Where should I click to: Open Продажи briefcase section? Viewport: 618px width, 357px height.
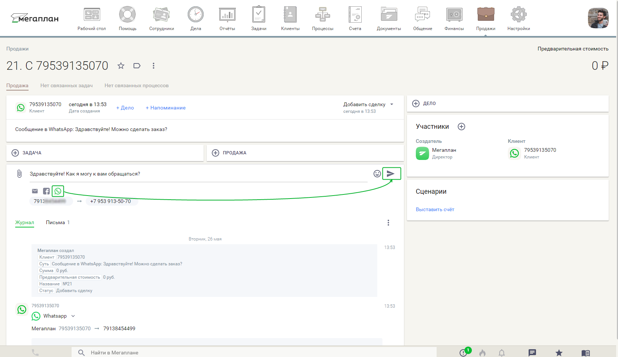[486, 19]
